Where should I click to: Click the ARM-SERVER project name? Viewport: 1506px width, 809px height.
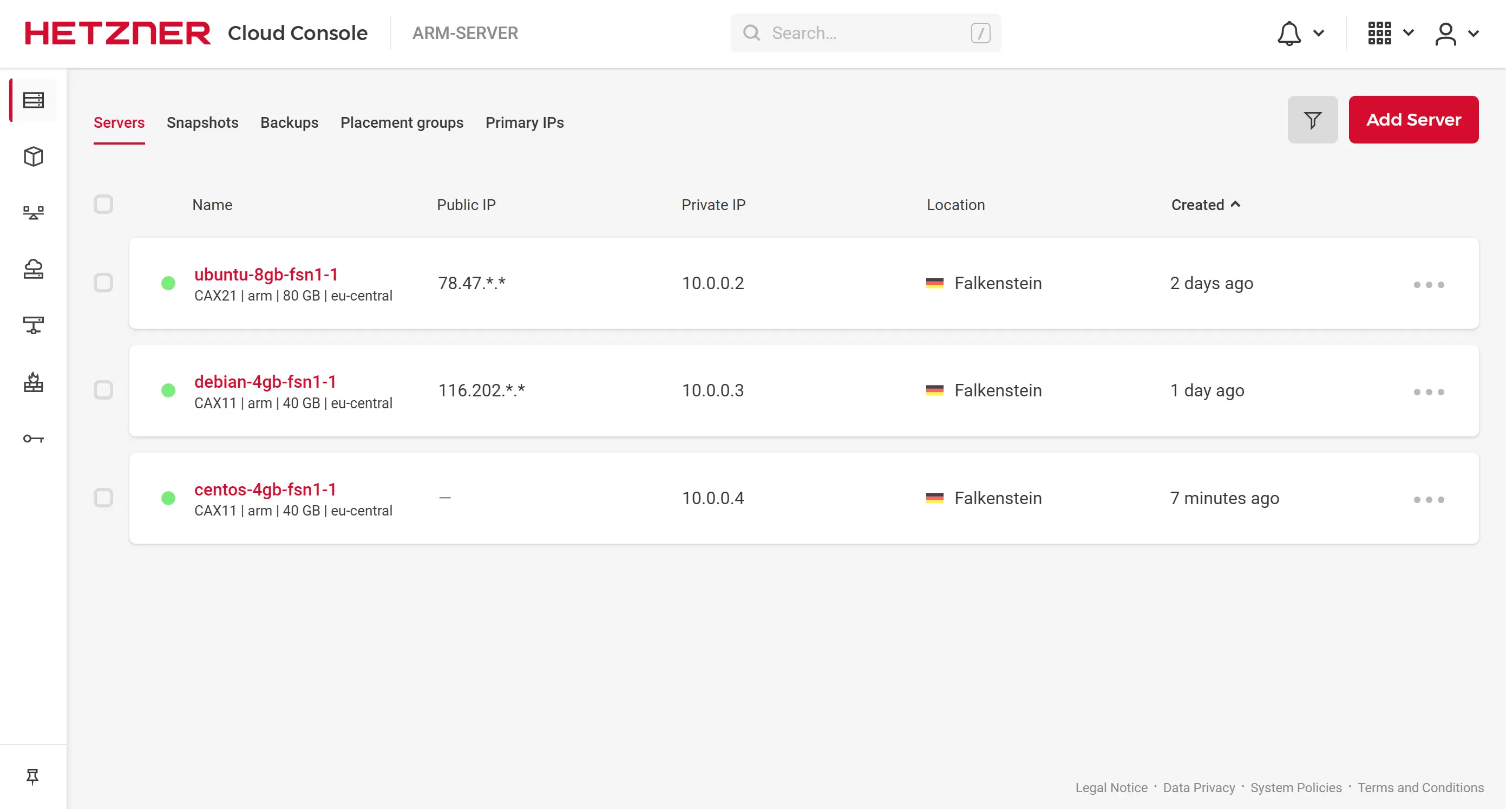(466, 32)
